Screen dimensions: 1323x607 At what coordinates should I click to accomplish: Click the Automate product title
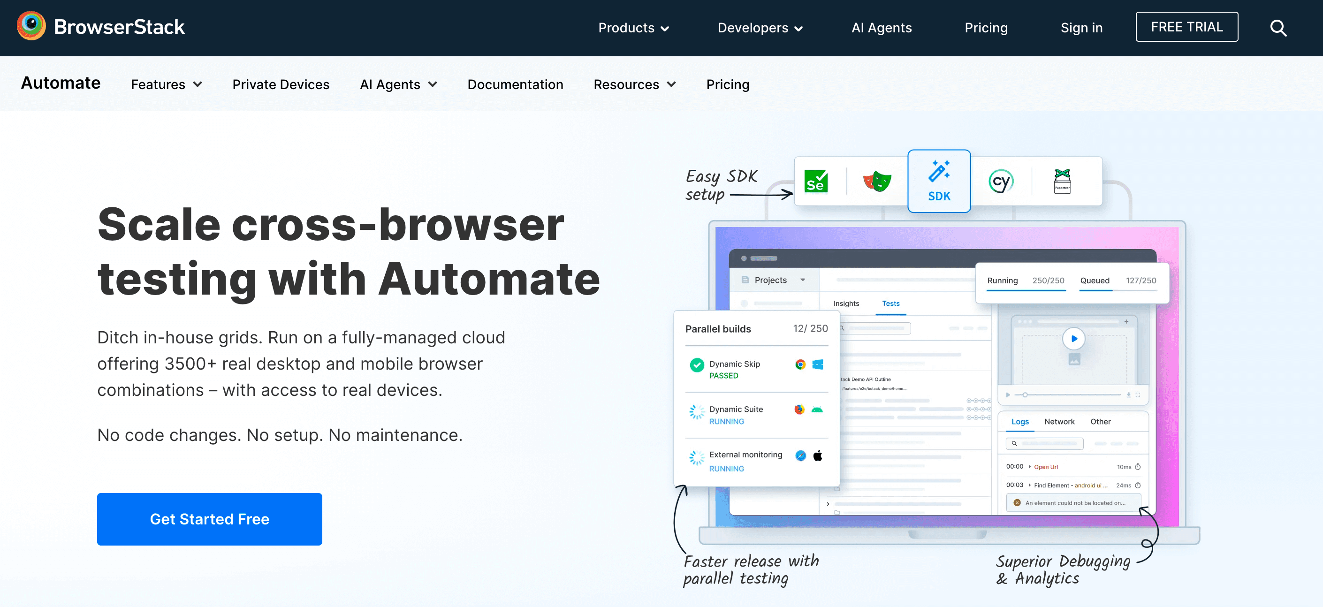[61, 83]
